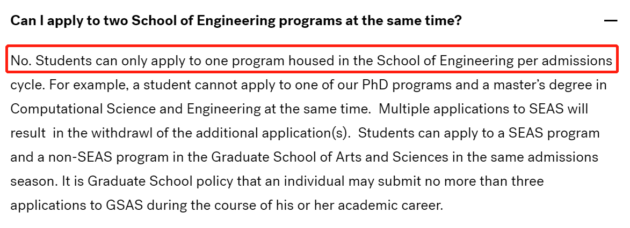This screenshot has width=630, height=228.
Task: Collapse the FAQ answer using minus icon
Action: pos(610,20)
